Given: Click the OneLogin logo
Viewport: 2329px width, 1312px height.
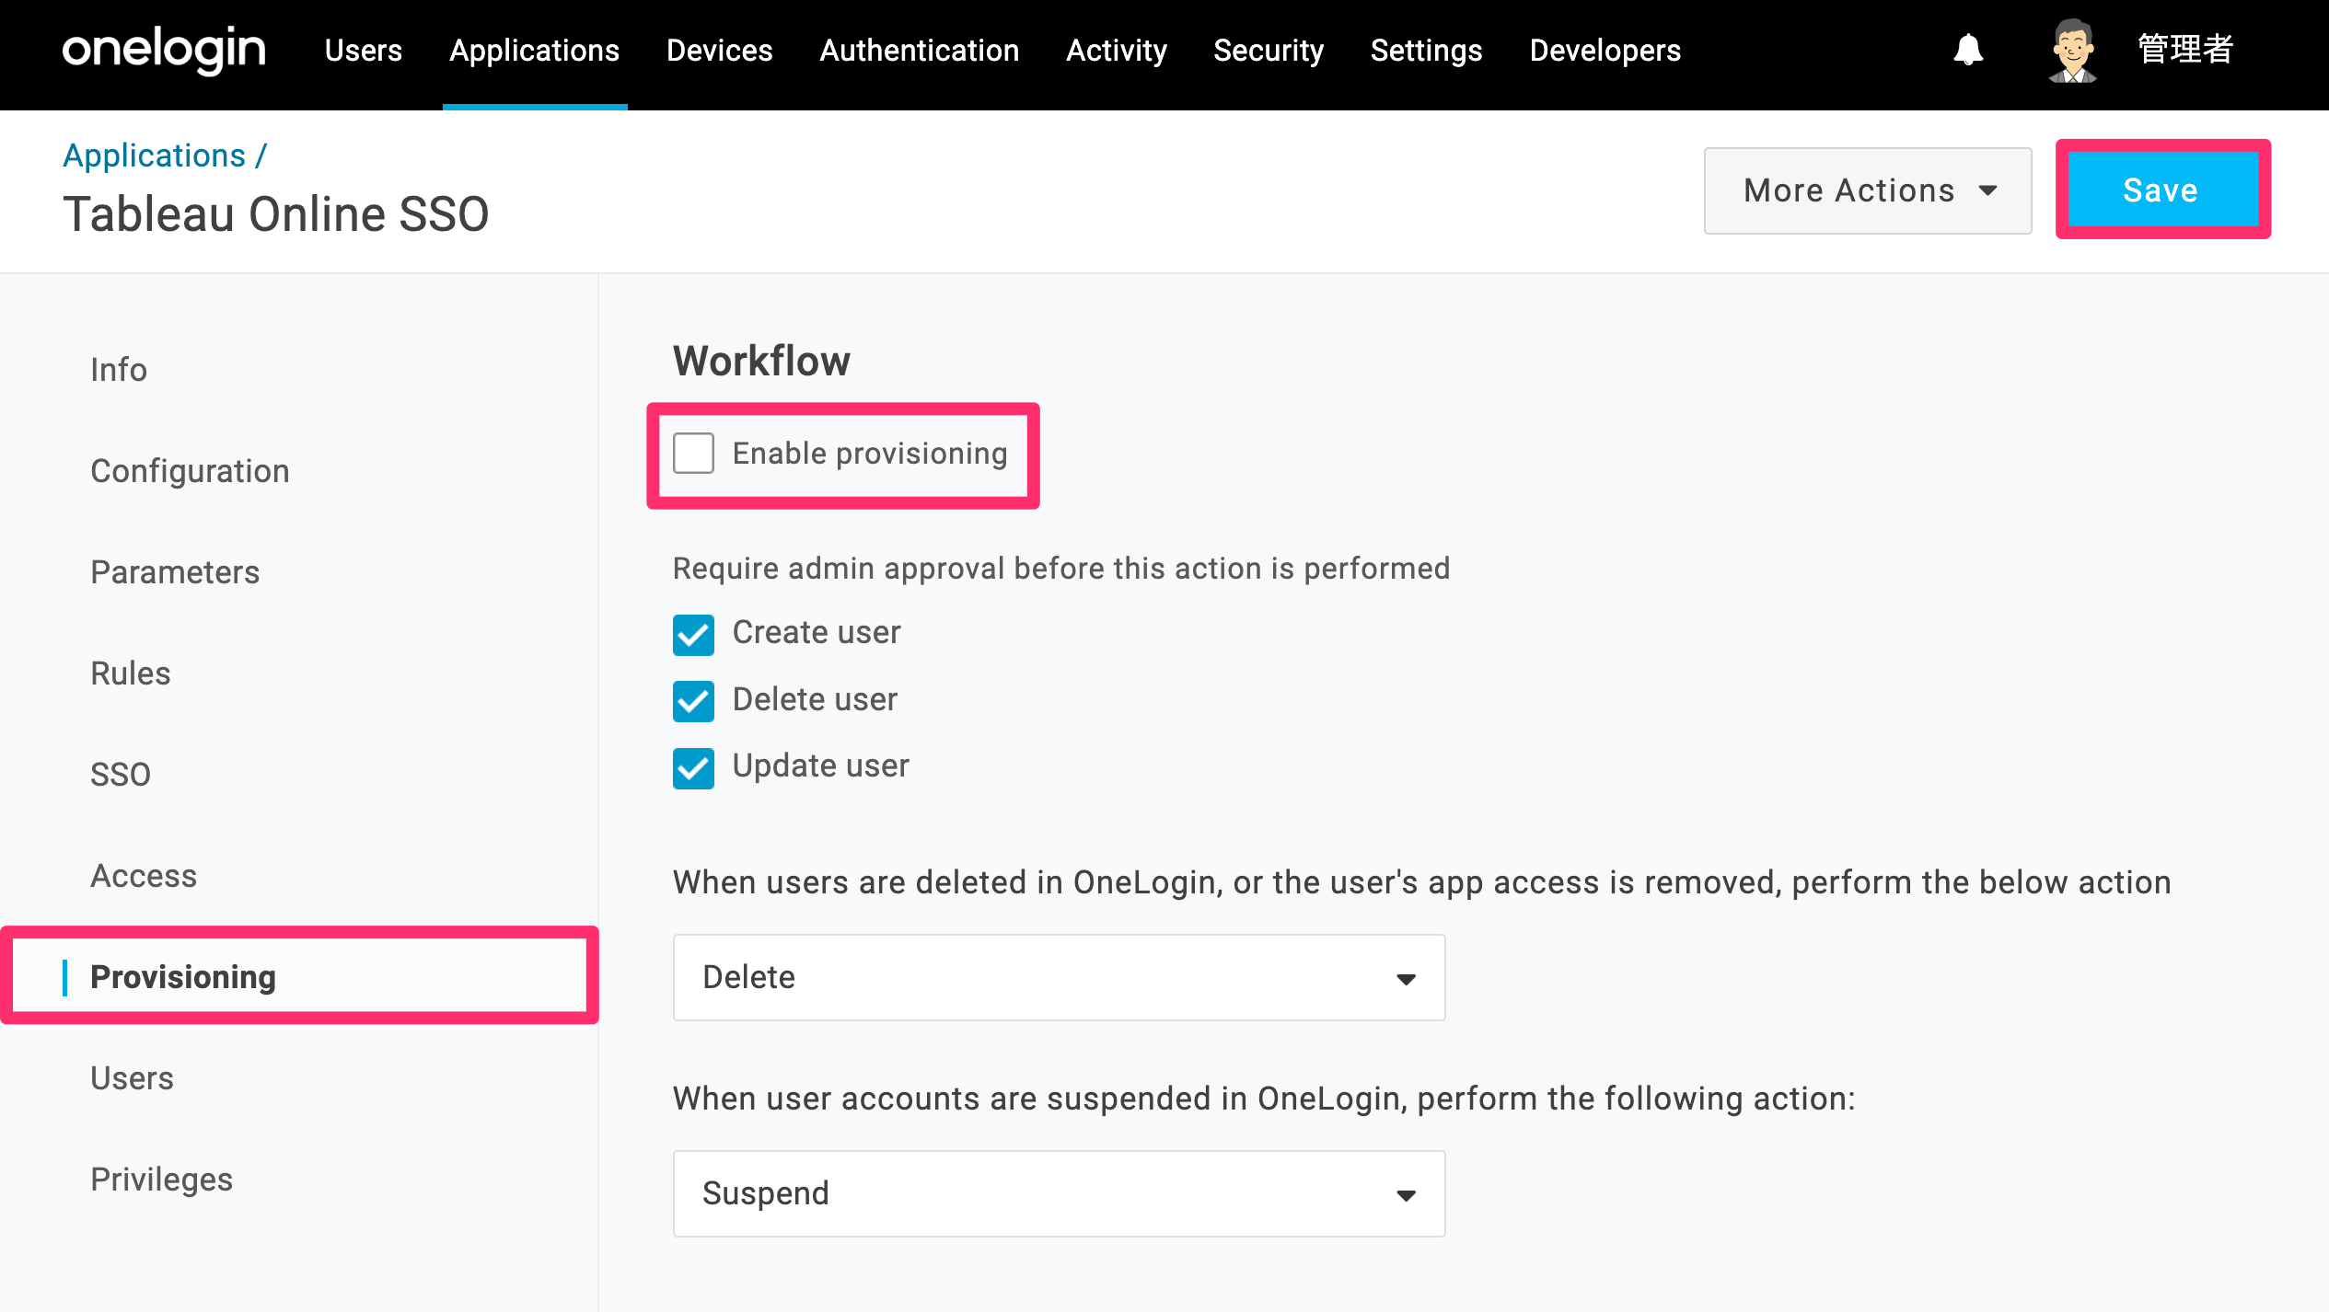Looking at the screenshot, I should point(164,50).
